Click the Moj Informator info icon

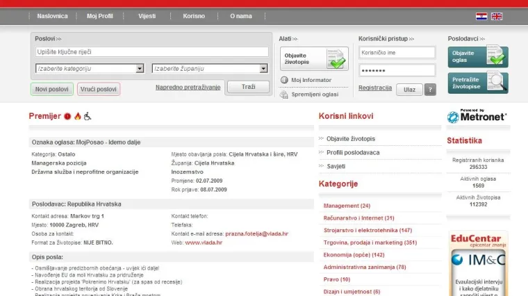pyautogui.click(x=284, y=80)
